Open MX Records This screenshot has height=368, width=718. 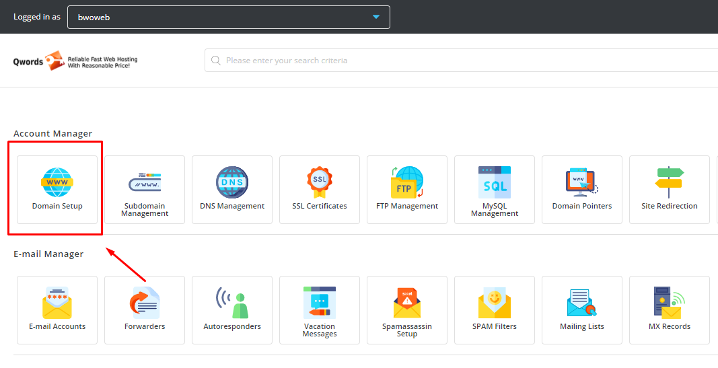670,309
